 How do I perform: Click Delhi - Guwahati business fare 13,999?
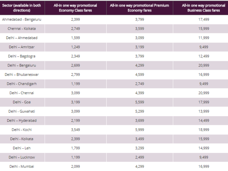coord(204,111)
